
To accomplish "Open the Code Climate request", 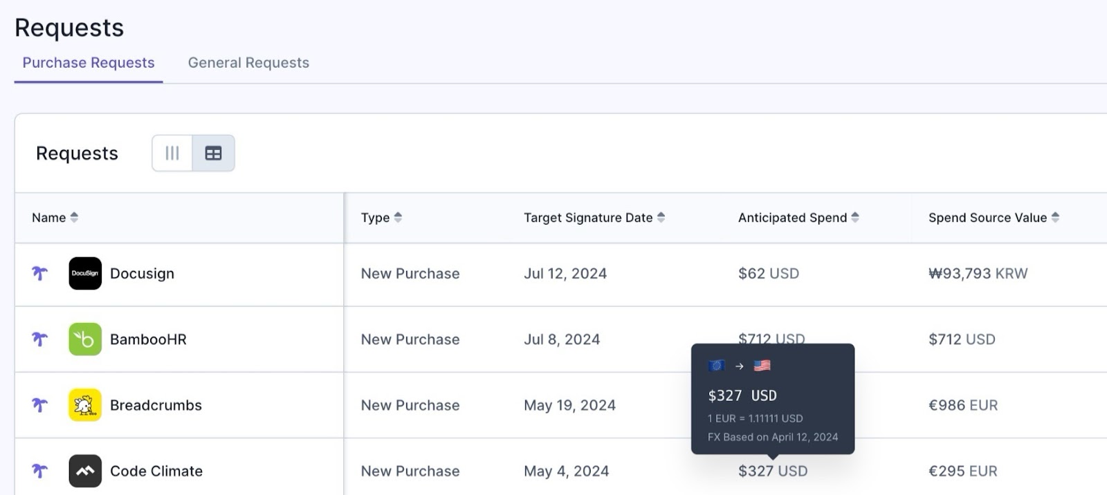I will (x=156, y=471).
